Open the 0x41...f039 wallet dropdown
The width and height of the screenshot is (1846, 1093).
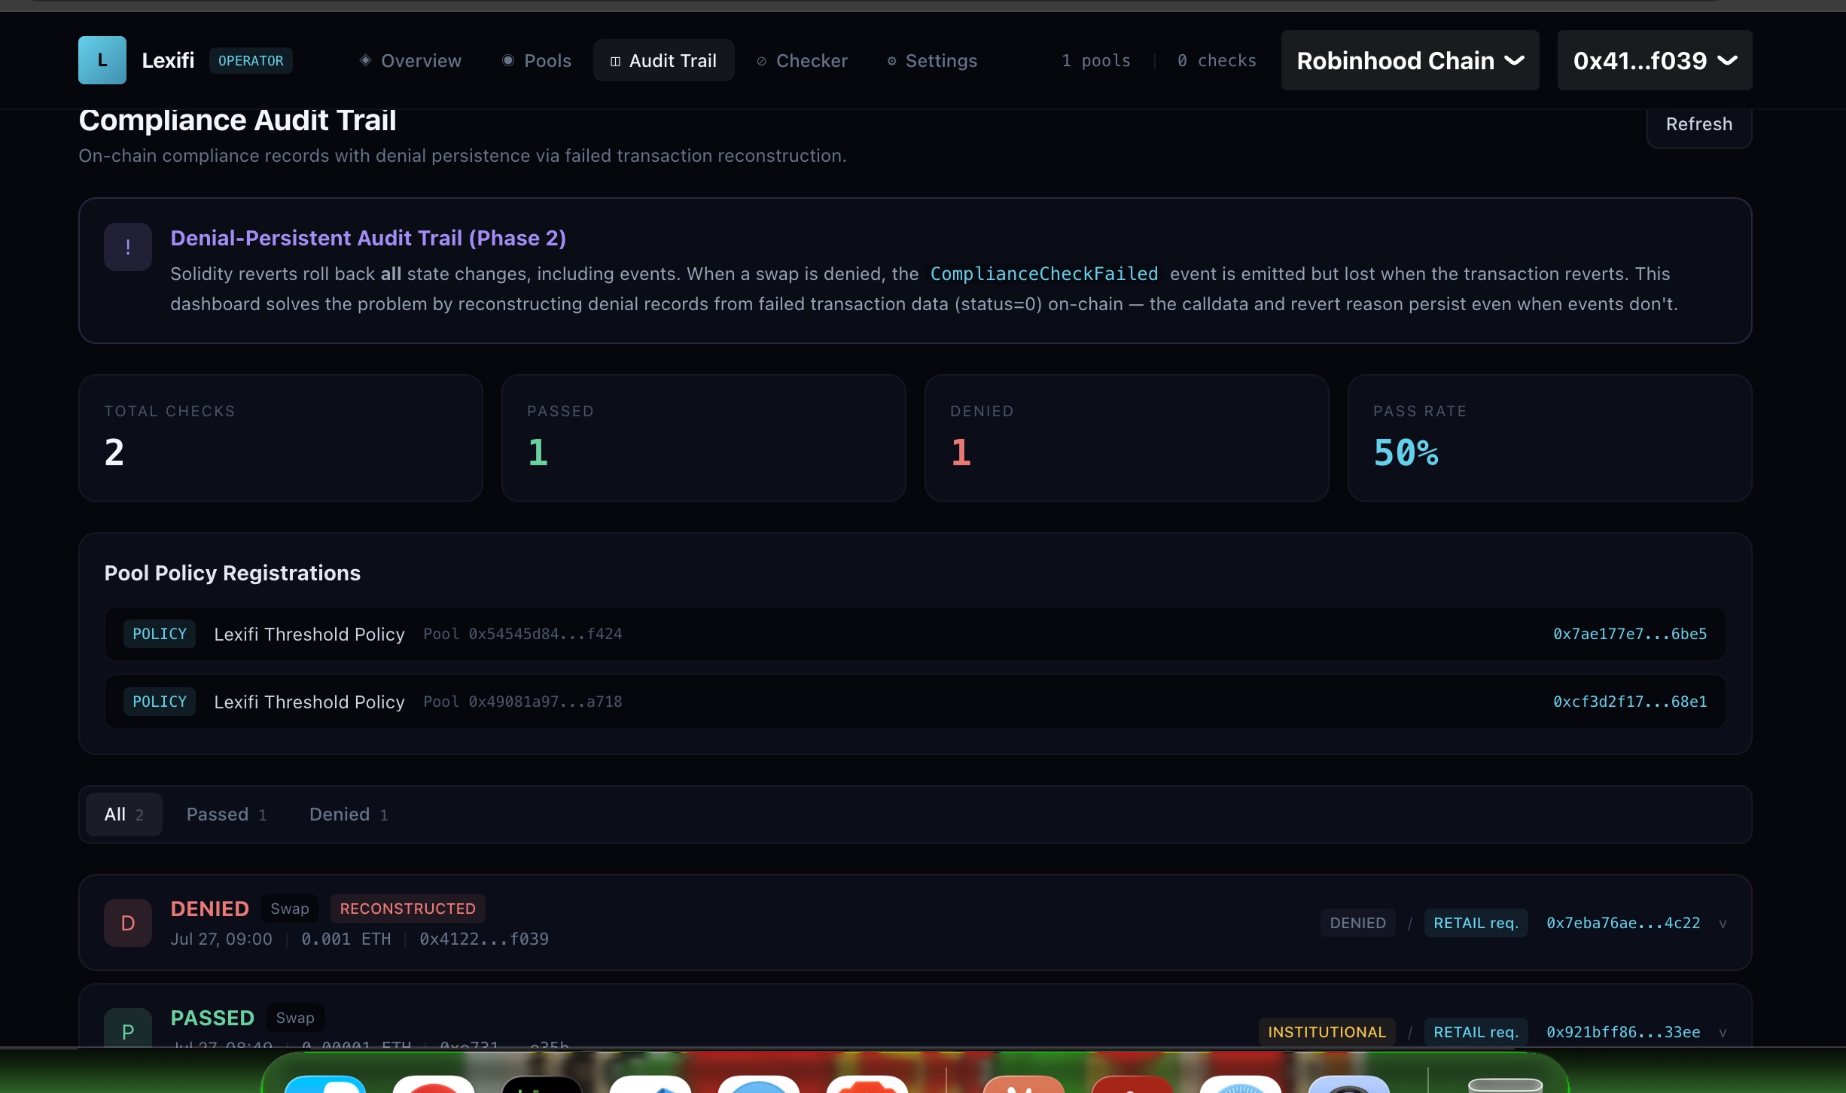(x=1655, y=60)
